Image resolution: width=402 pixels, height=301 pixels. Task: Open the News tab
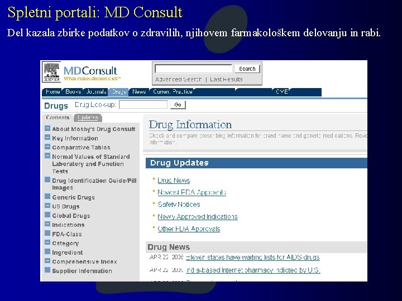click(139, 92)
